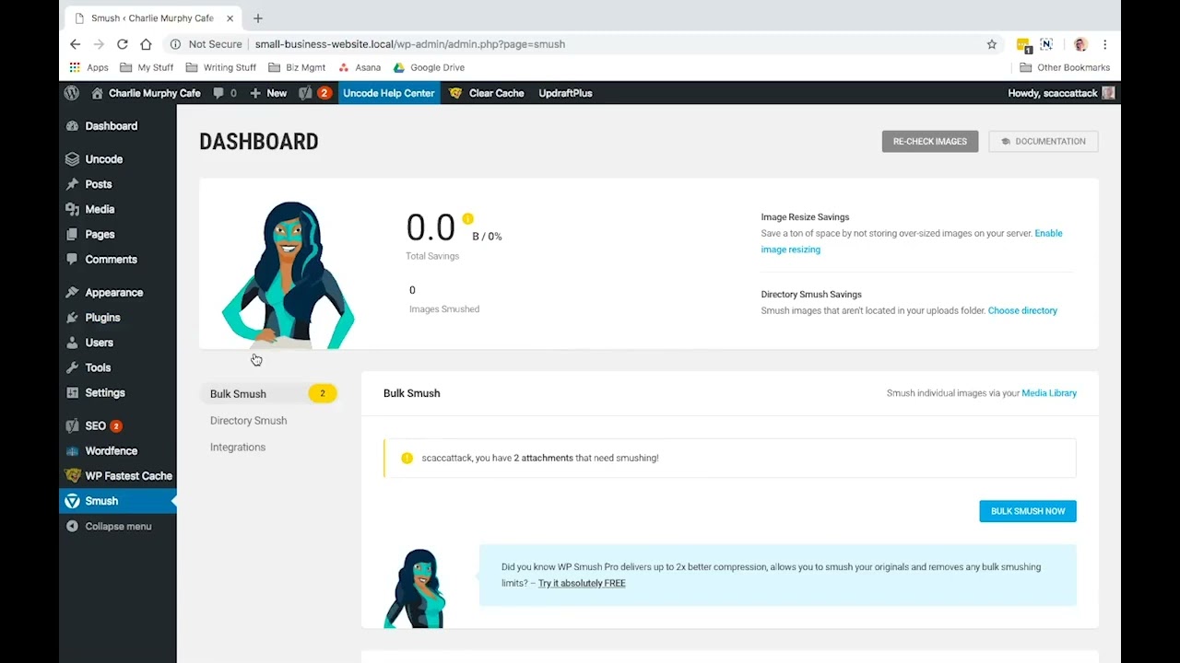Open Wordfence in the sidebar
This screenshot has height=663, width=1180.
[x=117, y=451]
